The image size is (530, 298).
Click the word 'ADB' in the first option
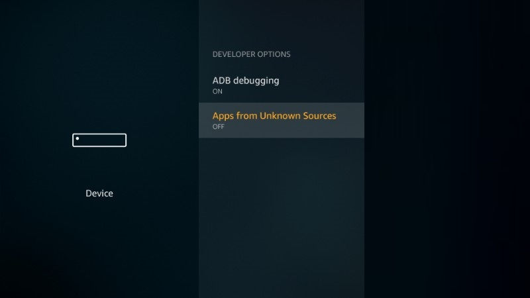point(221,80)
